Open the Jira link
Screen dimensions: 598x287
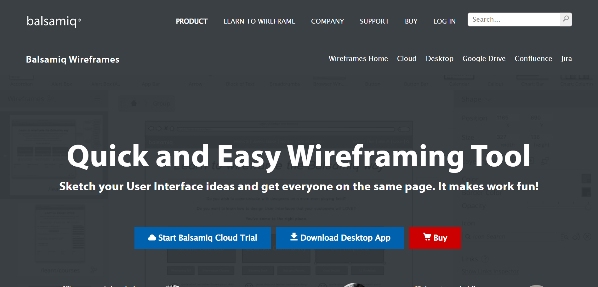point(567,59)
